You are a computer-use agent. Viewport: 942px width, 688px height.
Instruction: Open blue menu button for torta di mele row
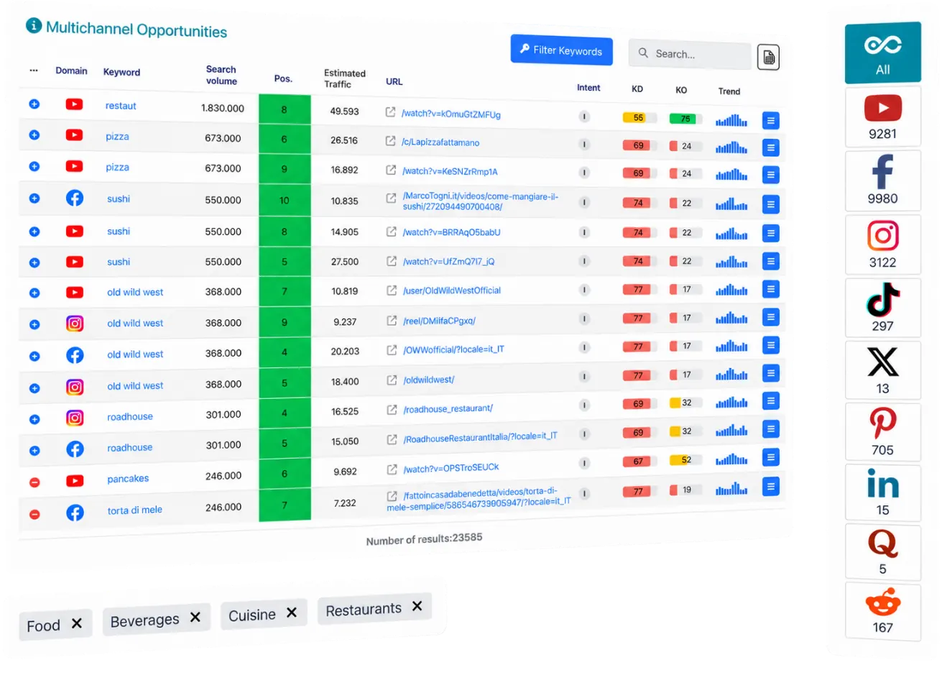770,487
